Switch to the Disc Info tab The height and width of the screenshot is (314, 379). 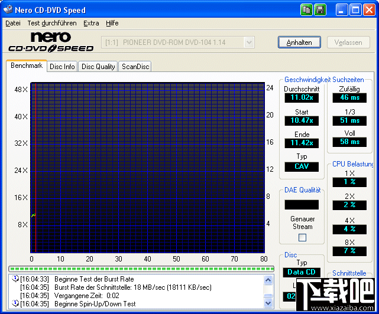(62, 67)
